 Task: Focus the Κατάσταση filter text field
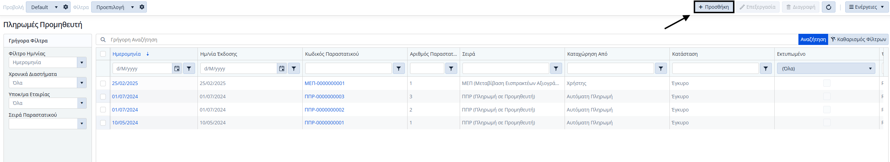[x=716, y=69]
